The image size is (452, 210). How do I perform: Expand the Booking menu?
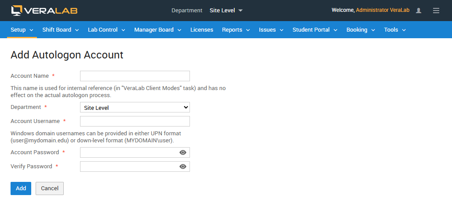361,30
